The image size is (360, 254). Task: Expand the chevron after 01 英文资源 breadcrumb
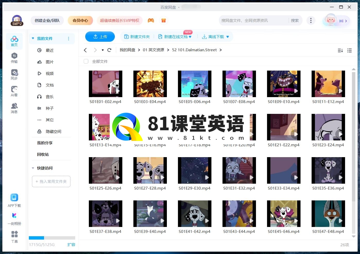[168, 50]
